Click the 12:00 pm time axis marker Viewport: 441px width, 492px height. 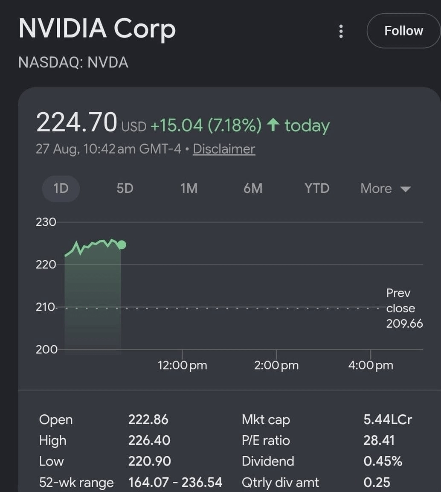point(182,365)
